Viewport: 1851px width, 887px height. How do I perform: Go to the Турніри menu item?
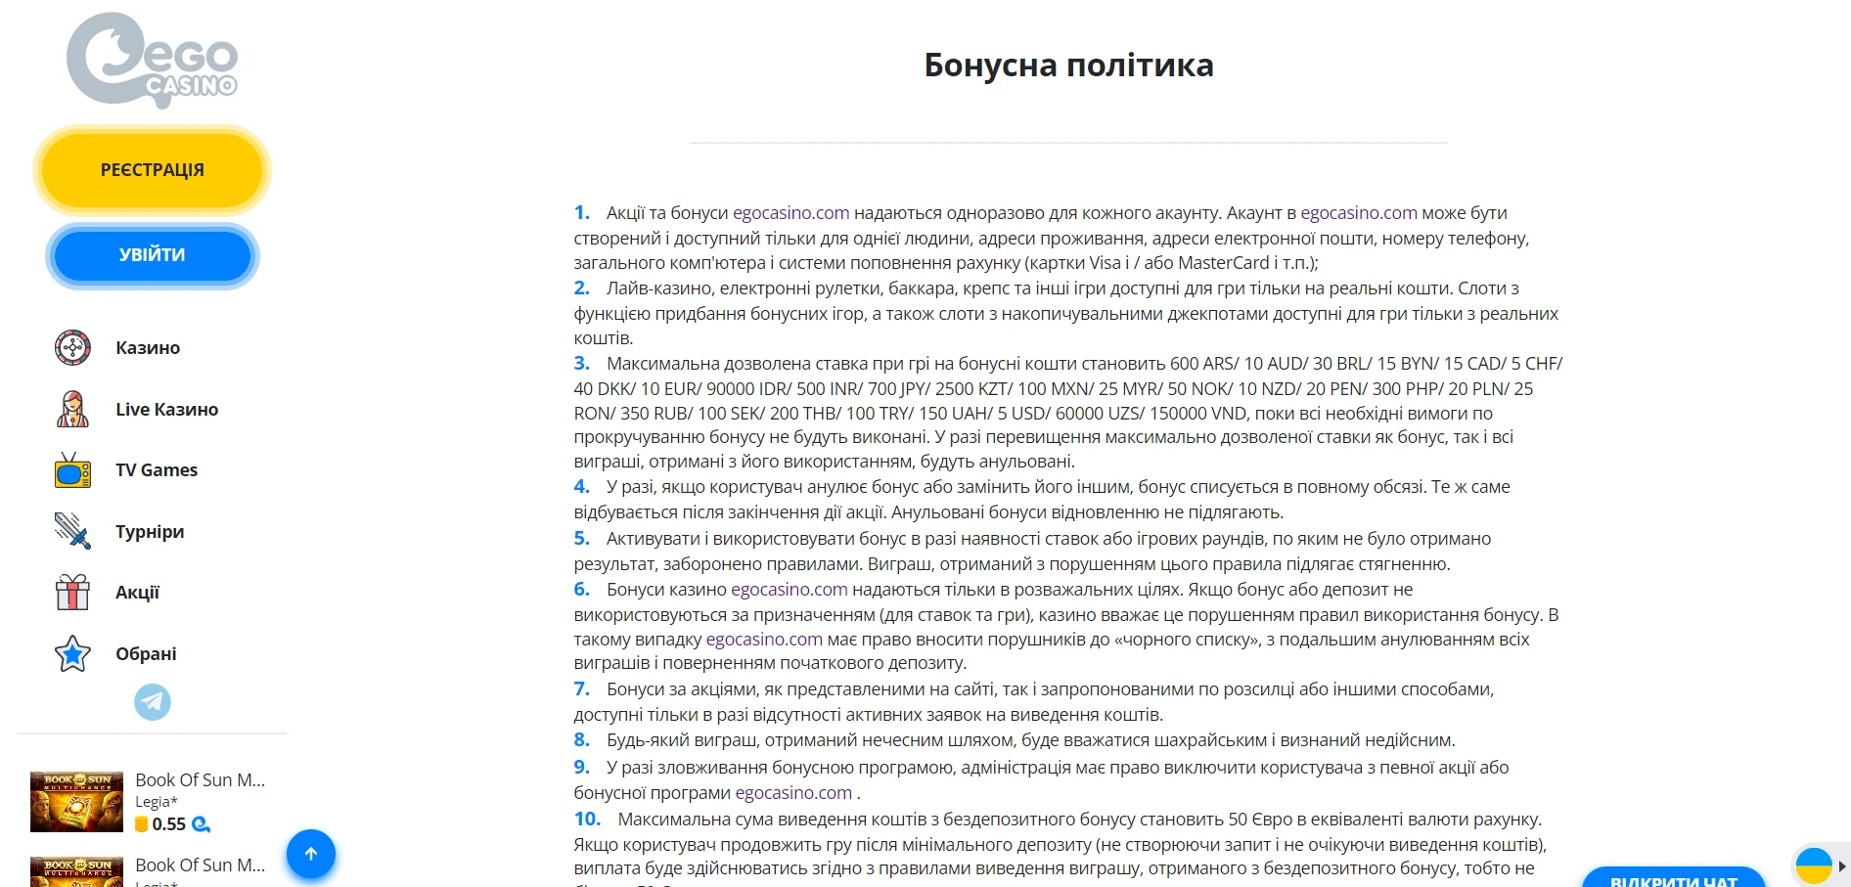click(150, 532)
